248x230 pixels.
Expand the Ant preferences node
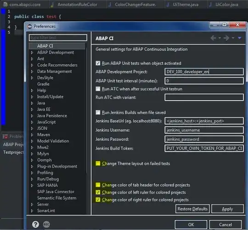pos(32,59)
